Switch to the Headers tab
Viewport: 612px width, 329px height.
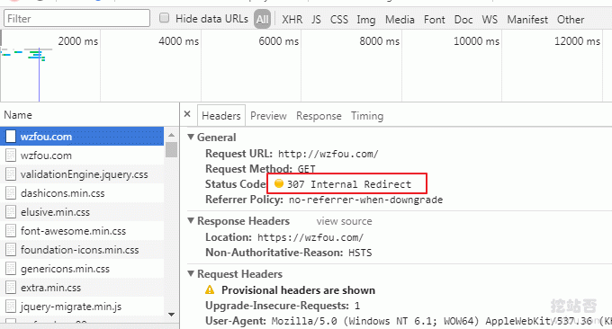[221, 116]
